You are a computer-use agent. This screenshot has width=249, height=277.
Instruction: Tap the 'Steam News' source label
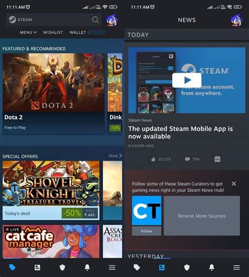point(140,120)
